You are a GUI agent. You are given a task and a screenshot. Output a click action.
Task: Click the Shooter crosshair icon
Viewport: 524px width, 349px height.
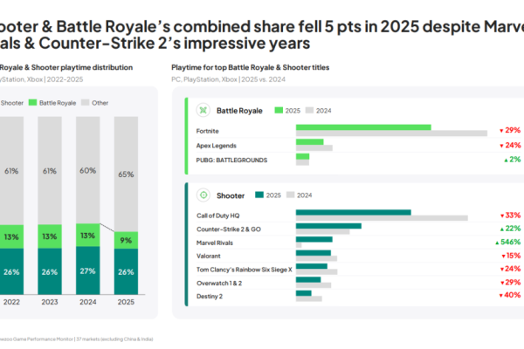[203, 195]
